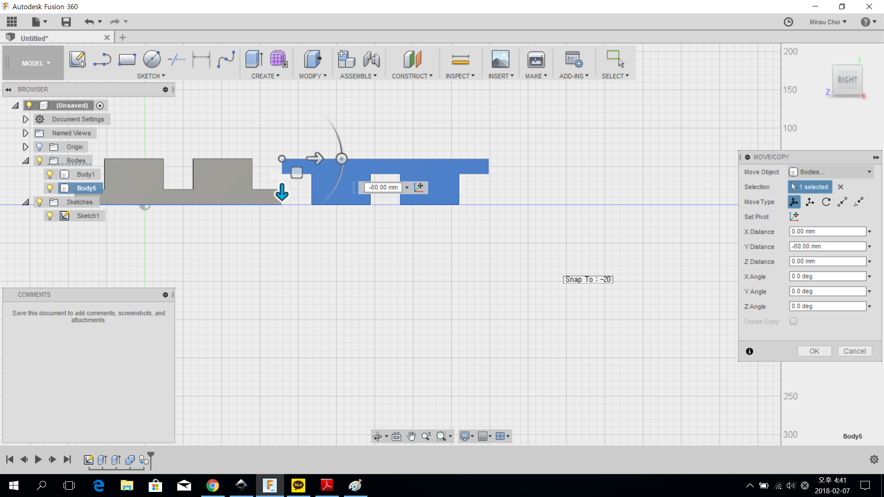Select the Measure tool icon

[x=460, y=59]
